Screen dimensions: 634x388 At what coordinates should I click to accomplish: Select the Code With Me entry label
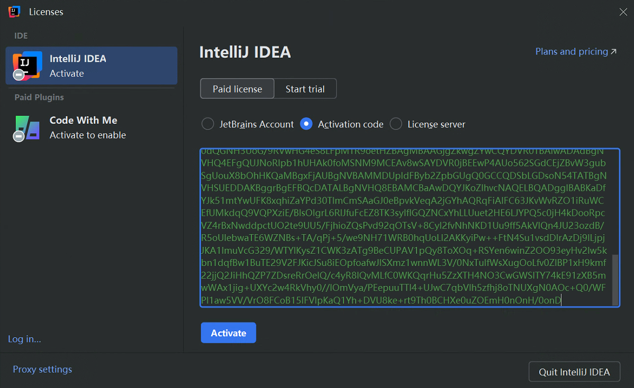83,121
